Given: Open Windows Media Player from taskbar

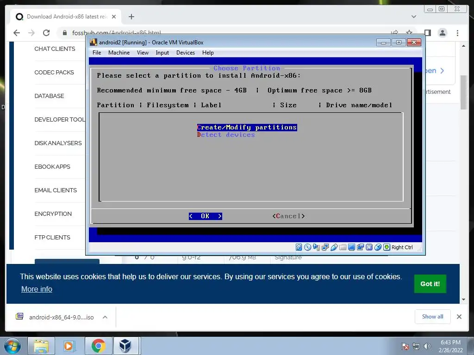Looking at the screenshot, I should point(69,346).
